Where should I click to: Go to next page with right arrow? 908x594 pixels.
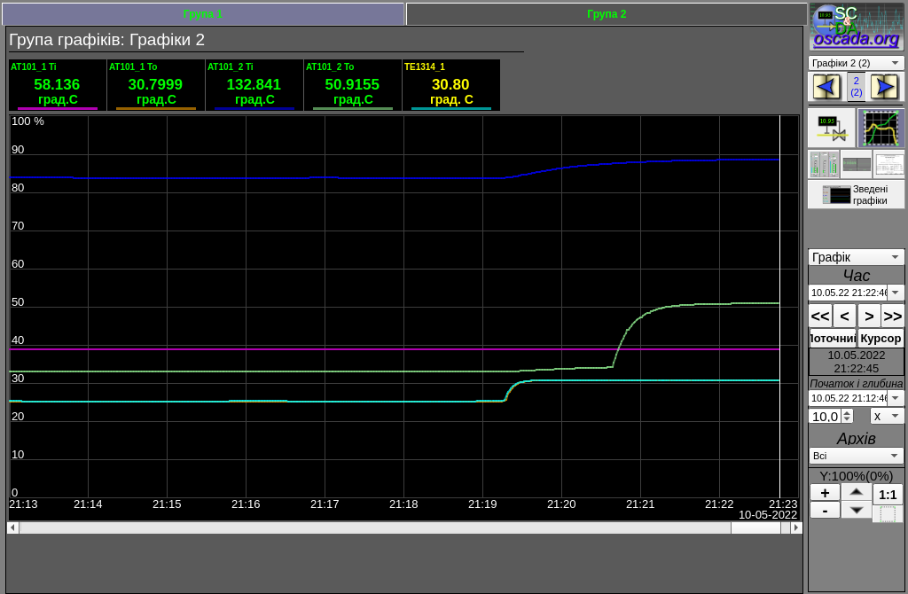click(884, 86)
